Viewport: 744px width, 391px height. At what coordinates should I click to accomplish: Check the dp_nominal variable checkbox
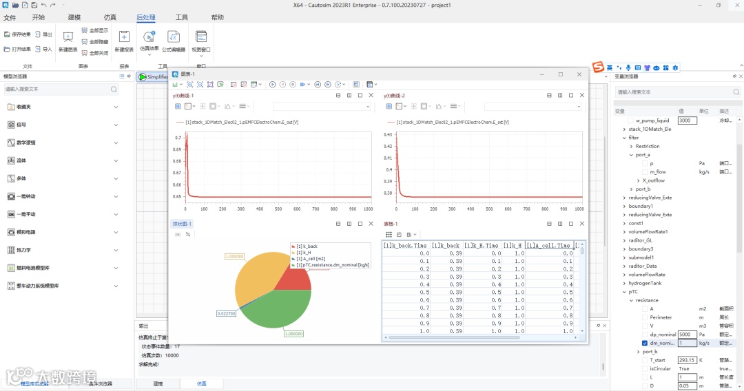644,335
